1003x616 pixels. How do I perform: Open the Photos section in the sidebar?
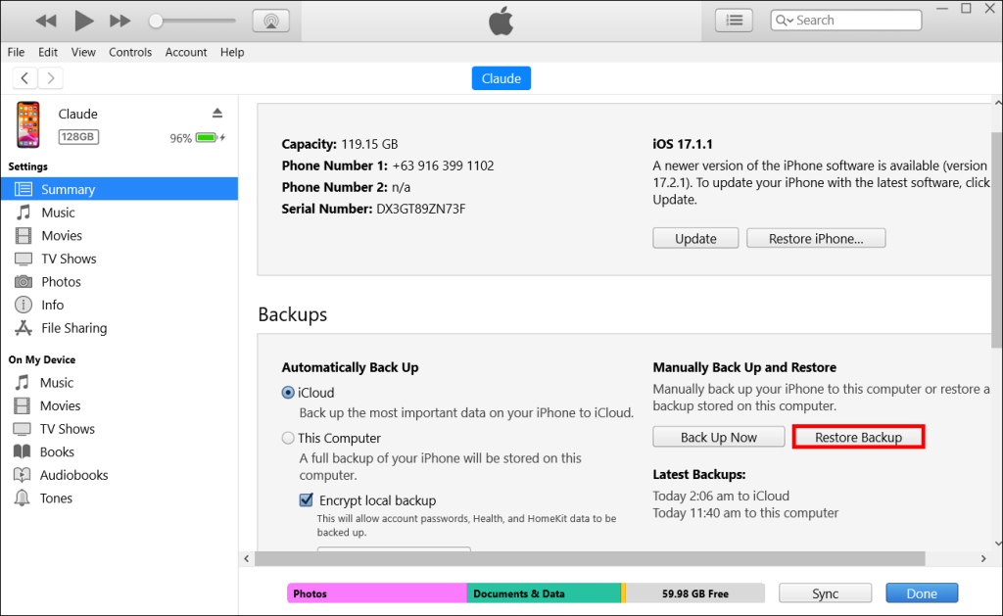click(65, 281)
